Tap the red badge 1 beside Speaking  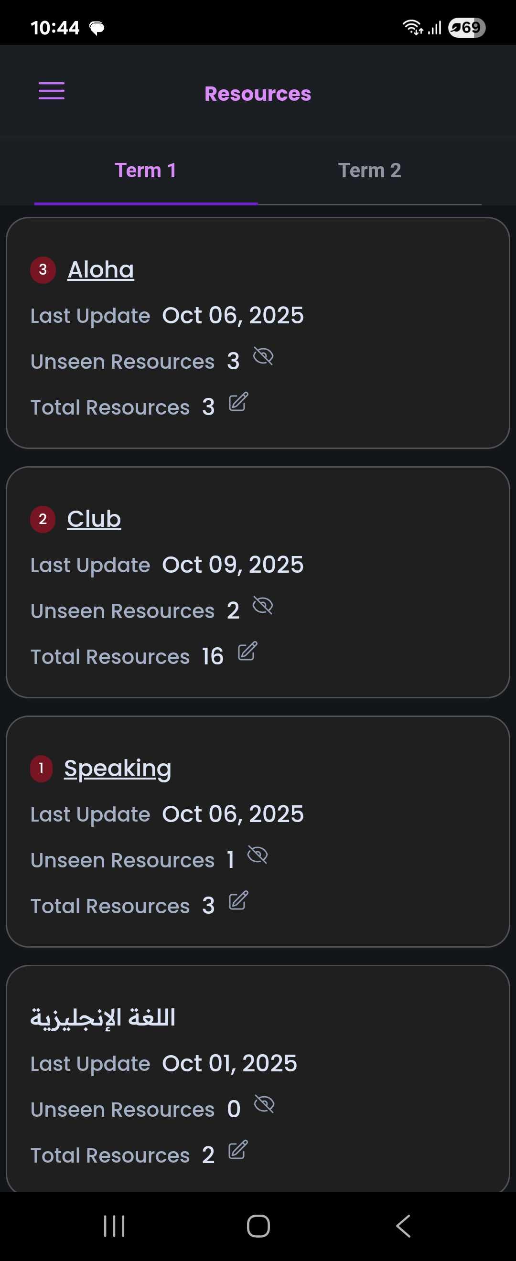point(42,769)
